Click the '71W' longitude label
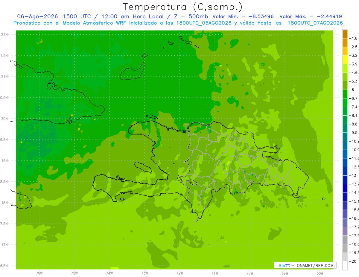The width and height of the screenshot is (359, 277). click(x=215, y=273)
